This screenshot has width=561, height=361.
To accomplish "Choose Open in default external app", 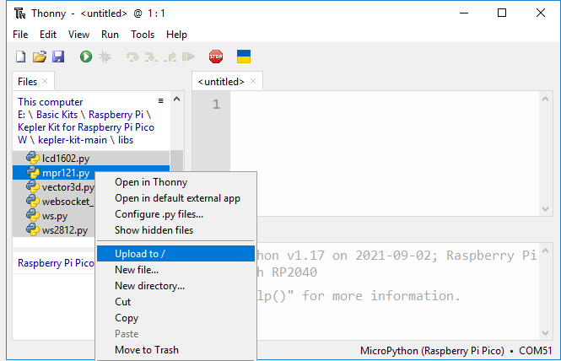I will pyautogui.click(x=175, y=198).
